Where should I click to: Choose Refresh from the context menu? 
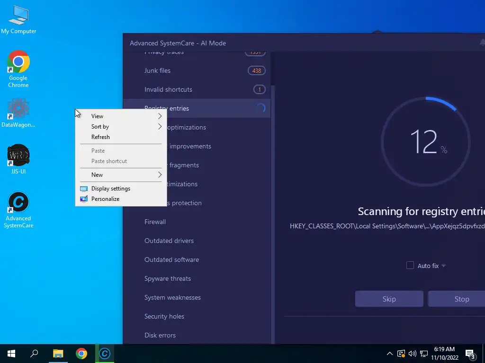(121, 137)
